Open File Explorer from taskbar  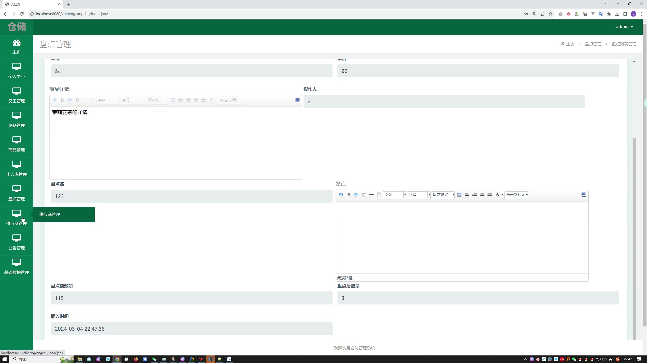pyautogui.click(x=80, y=359)
